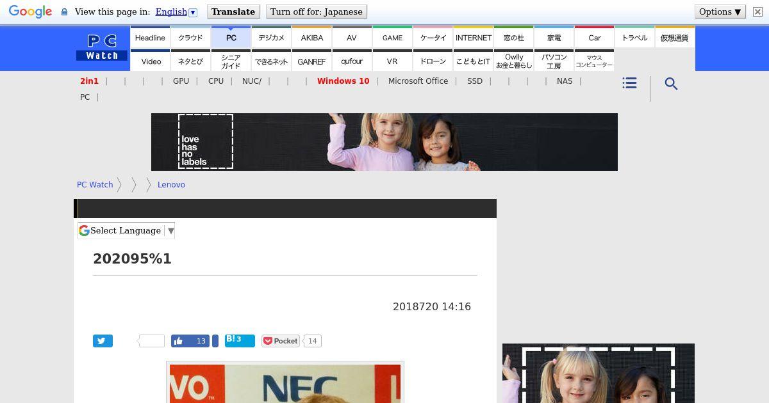Open the NAS topic link

click(565, 81)
